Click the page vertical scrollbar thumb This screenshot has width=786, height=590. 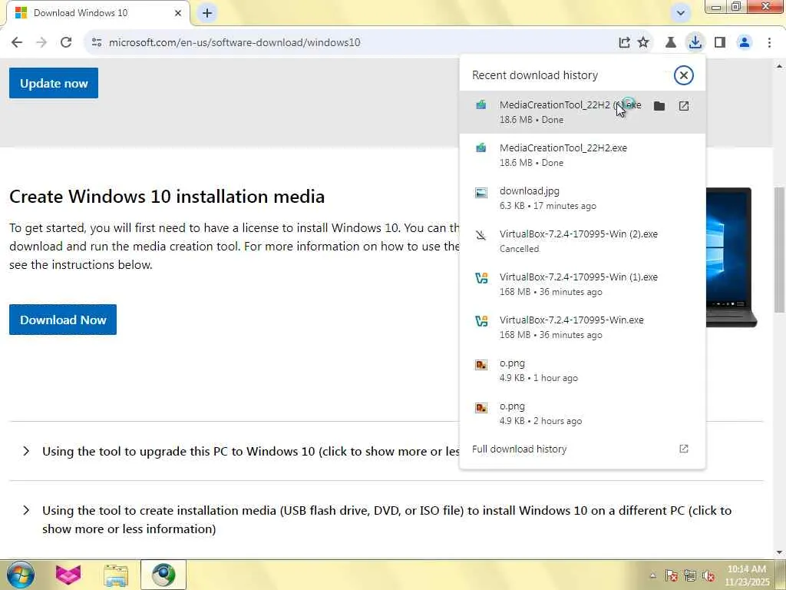(779, 250)
